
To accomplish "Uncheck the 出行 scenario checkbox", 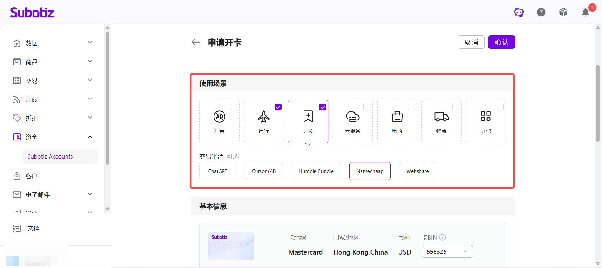I will 278,107.
